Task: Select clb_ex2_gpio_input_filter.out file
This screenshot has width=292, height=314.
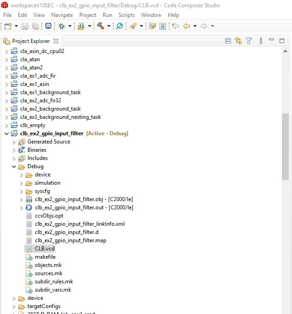Action: [x=84, y=208]
